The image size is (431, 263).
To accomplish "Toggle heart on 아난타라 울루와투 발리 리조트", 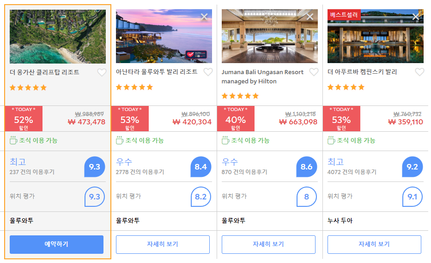I will tap(208, 72).
